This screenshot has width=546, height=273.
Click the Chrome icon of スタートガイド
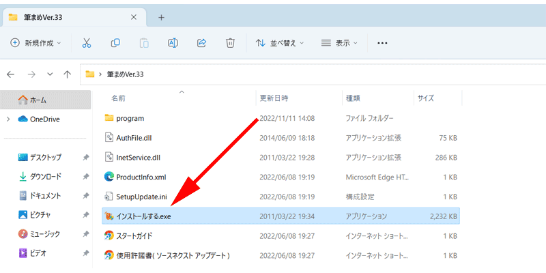coord(109,236)
